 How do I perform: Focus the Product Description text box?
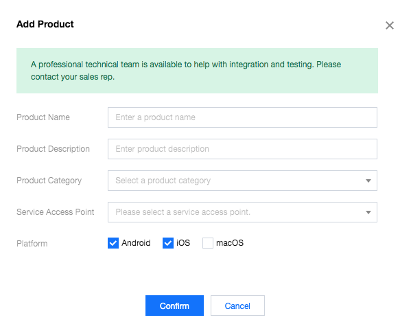(242, 149)
